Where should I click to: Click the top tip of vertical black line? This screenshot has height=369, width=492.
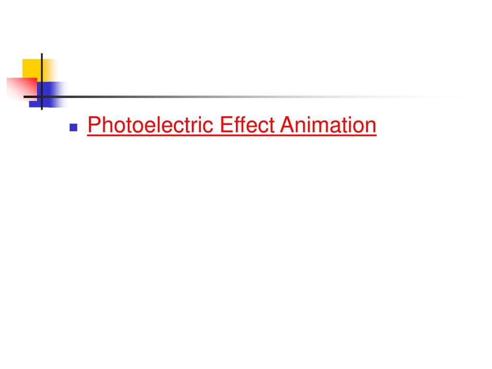42,55
